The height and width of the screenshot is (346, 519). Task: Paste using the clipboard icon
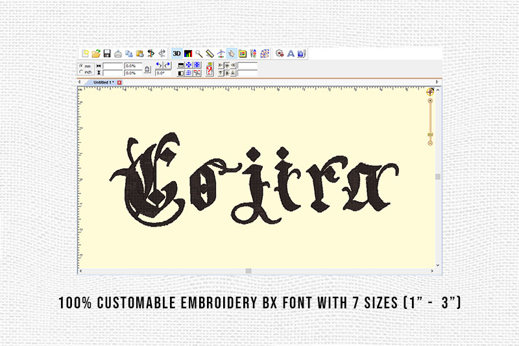[139, 53]
